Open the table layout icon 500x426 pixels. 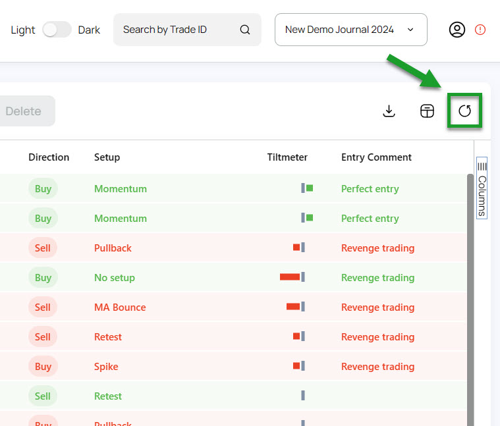click(x=427, y=111)
